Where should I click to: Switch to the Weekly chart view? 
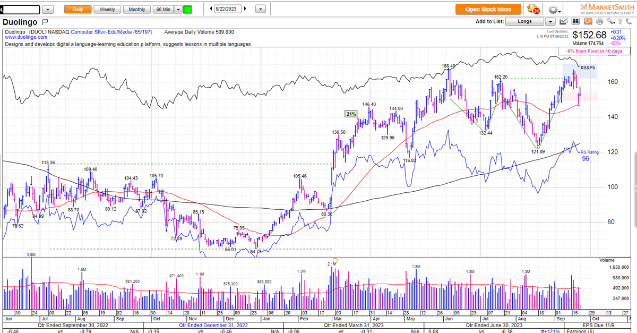point(107,8)
